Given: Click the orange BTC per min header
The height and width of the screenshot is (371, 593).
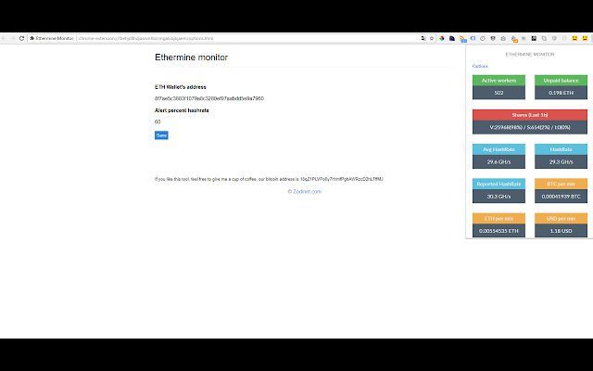Looking at the screenshot, I should coord(561,184).
